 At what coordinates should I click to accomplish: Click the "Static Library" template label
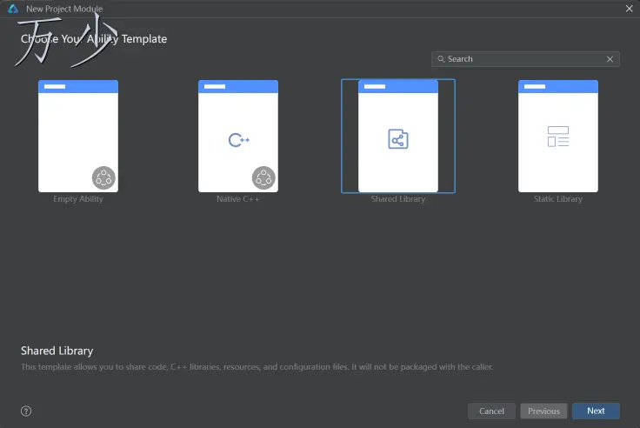558,199
